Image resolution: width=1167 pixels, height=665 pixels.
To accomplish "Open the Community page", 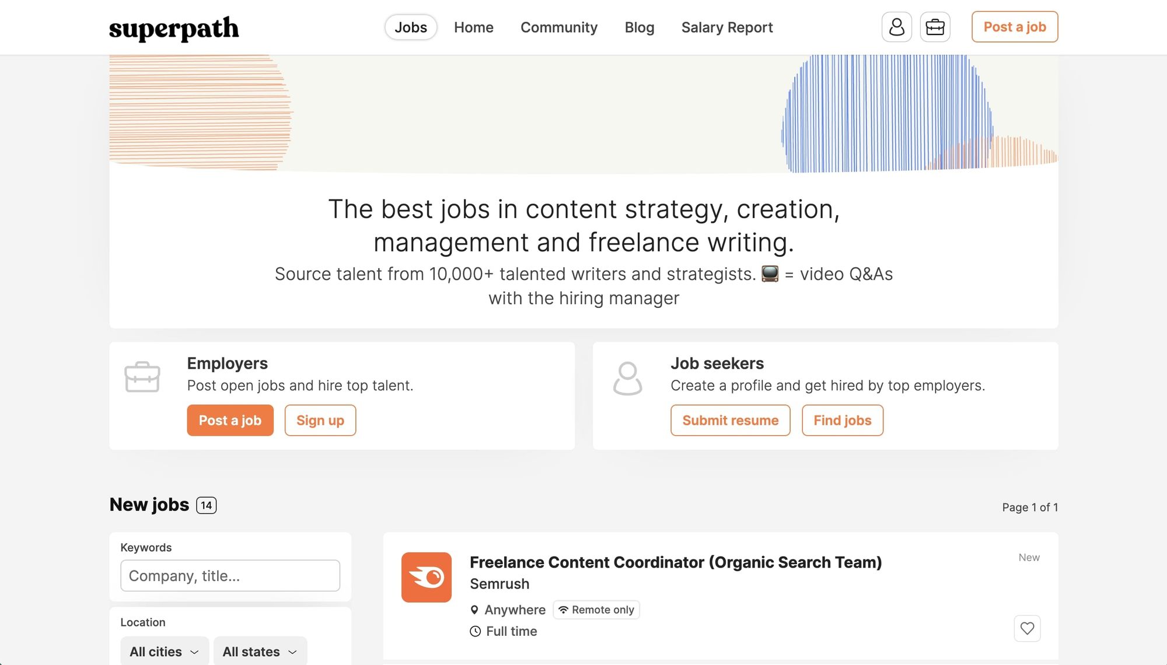I will point(558,27).
